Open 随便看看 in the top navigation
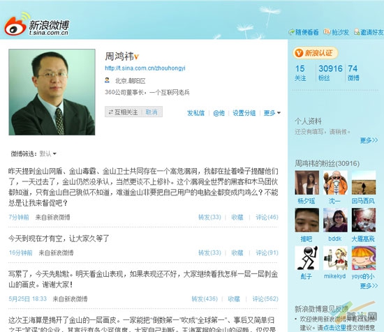The height and width of the screenshot is (332, 384). pyautogui.click(x=307, y=32)
